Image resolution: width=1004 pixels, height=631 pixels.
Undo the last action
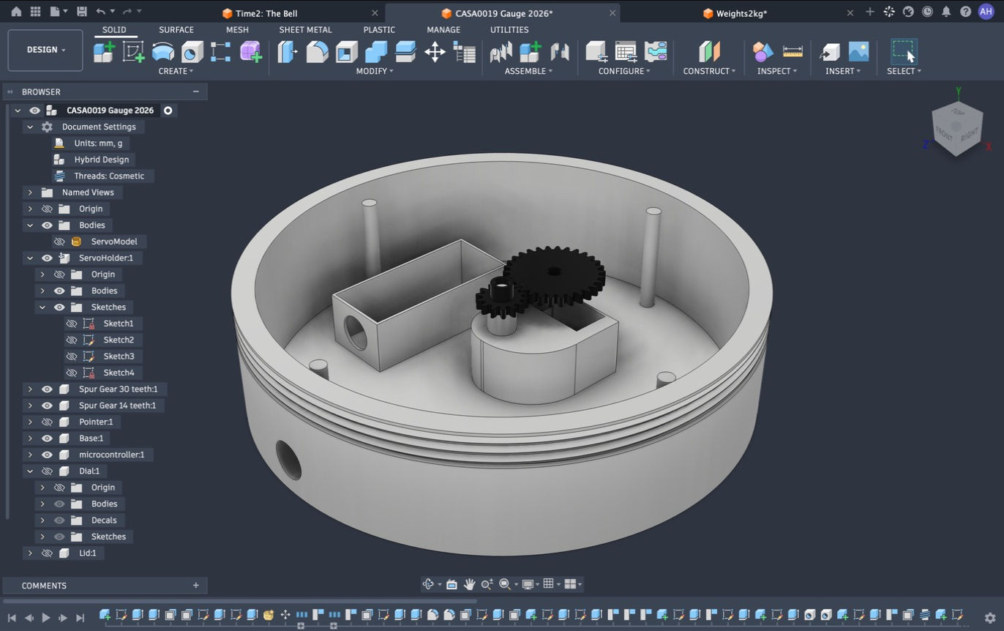pos(101,12)
